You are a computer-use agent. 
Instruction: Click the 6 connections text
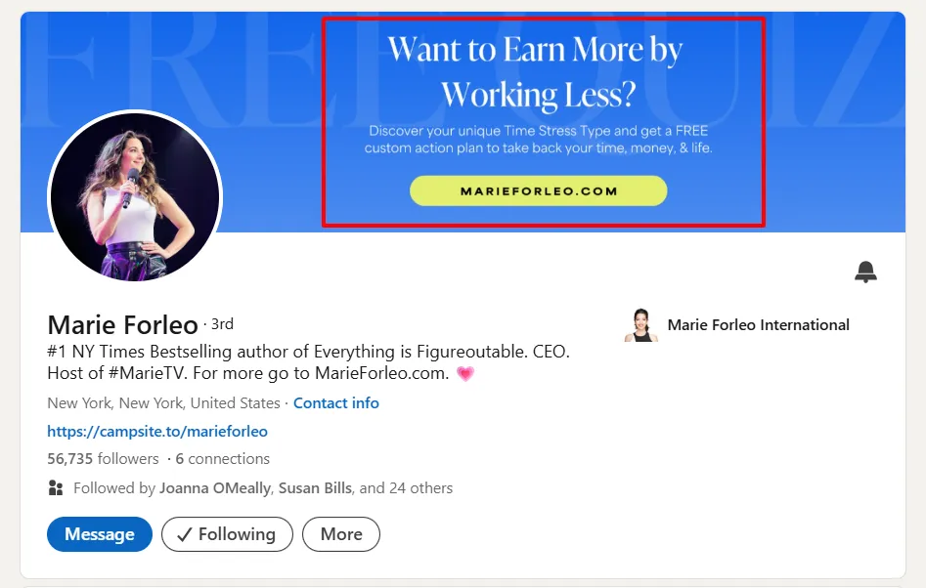(222, 459)
